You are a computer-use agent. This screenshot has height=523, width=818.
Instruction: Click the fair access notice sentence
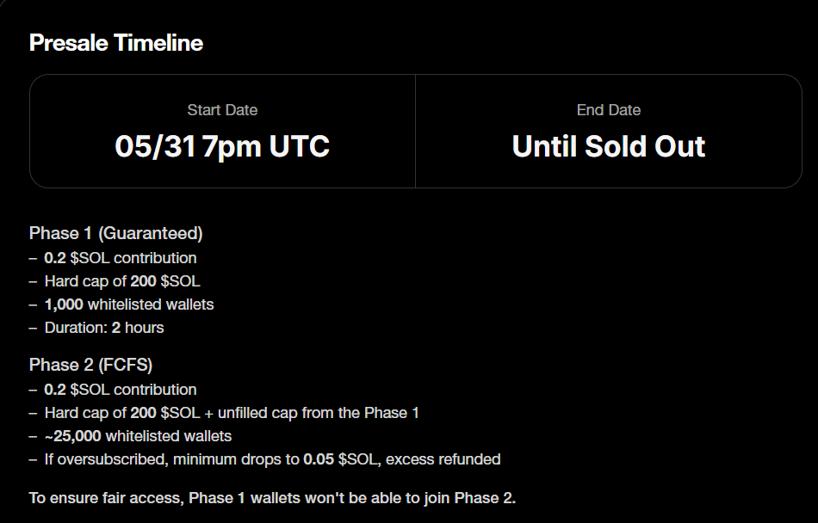pyautogui.click(x=272, y=498)
